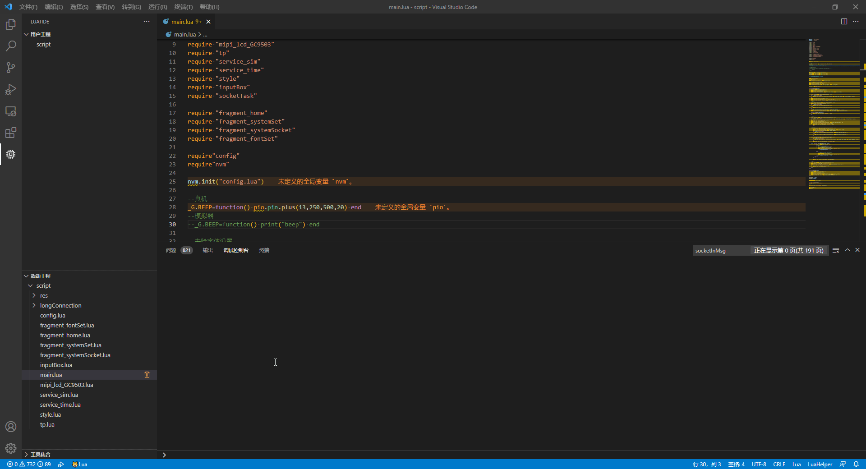This screenshot has width=866, height=469.
Task: Open the Accounts menu icon
Action: (x=11, y=427)
